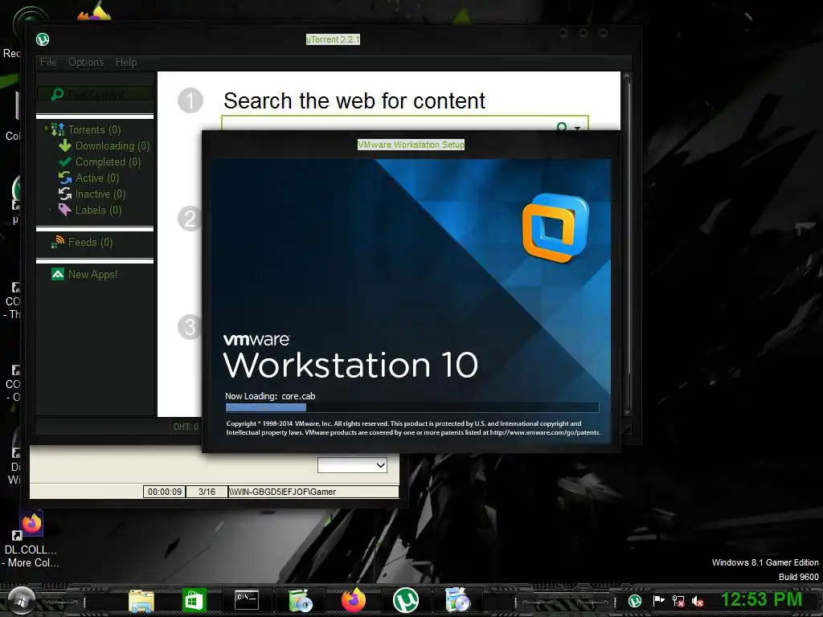Select the Completed checkmark icon
Image resolution: width=823 pixels, height=617 pixels.
[x=65, y=161]
